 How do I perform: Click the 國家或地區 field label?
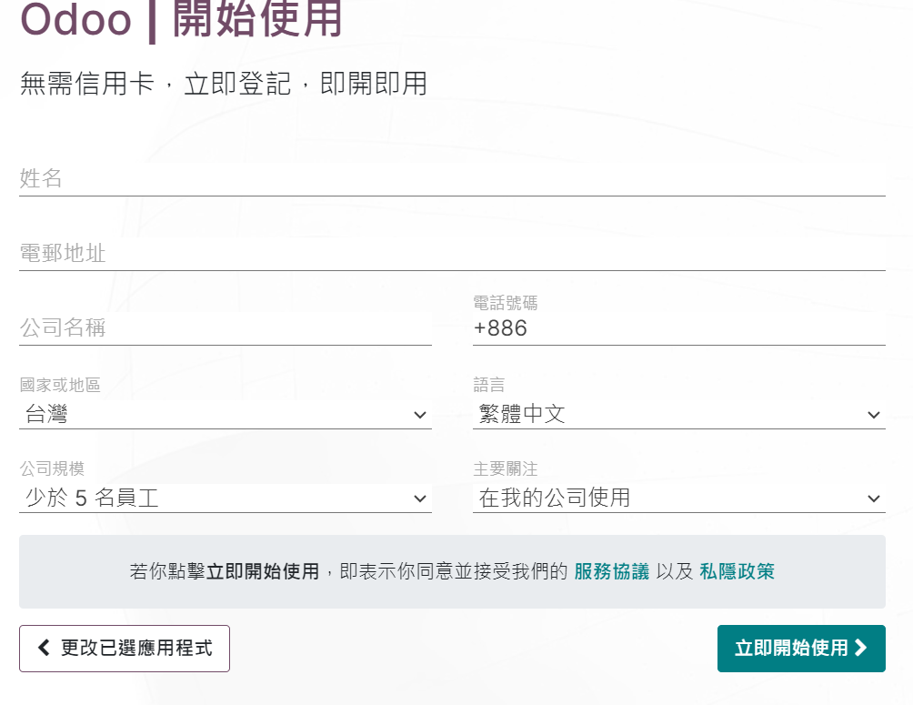[x=60, y=385]
